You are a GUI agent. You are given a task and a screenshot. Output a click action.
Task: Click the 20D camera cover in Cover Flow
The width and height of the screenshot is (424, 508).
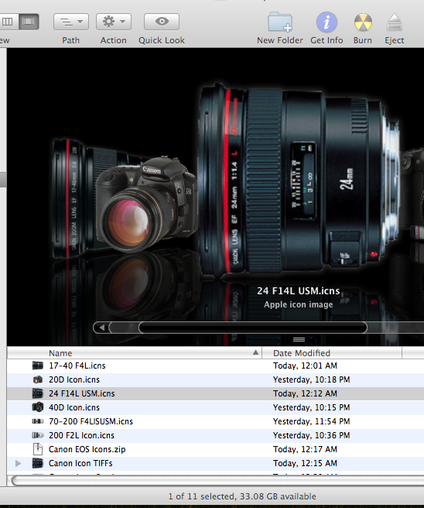[147, 204]
